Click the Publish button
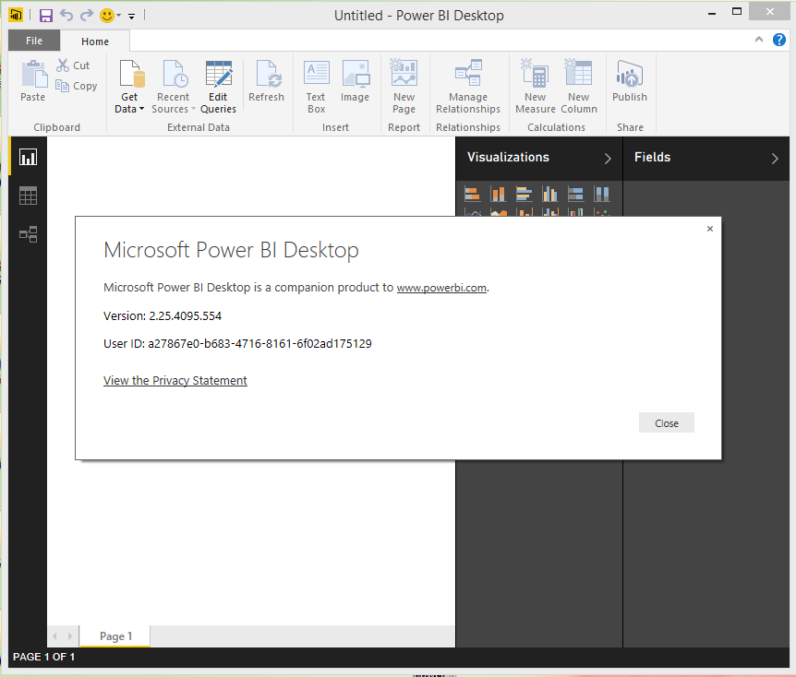 [x=630, y=81]
